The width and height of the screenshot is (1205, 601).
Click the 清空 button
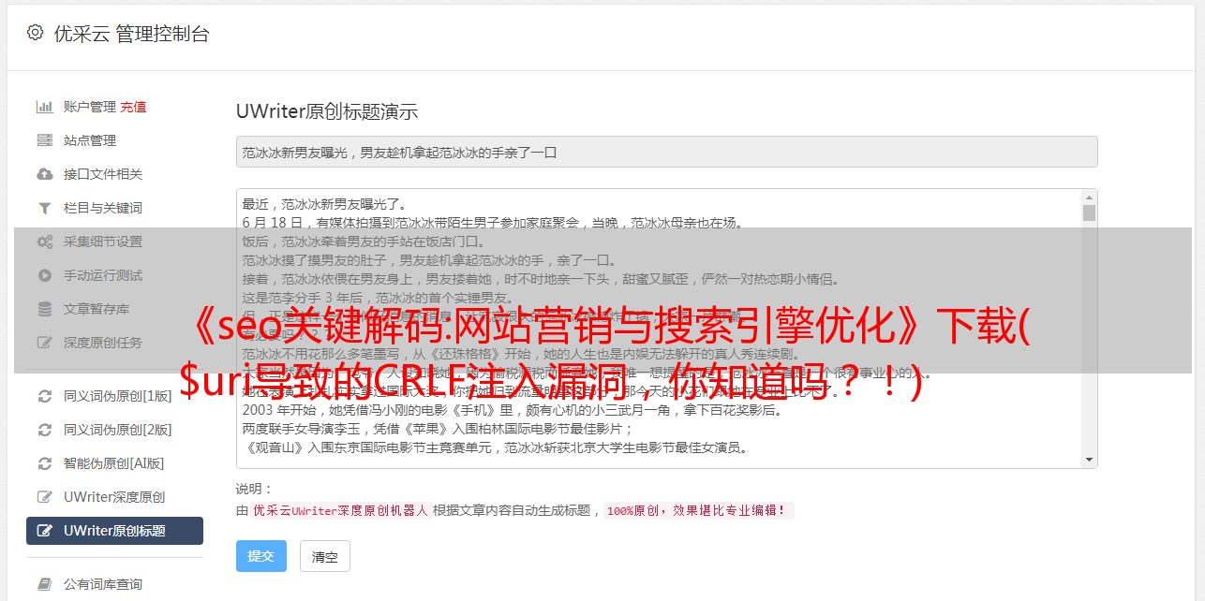[x=324, y=556]
